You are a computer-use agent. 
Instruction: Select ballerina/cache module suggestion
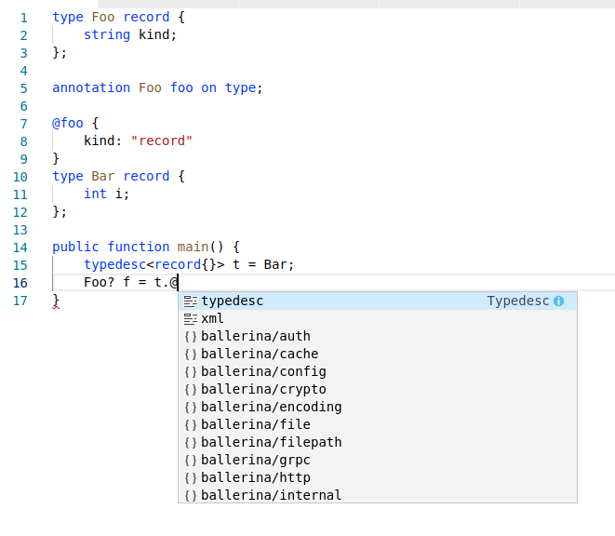click(x=378, y=354)
